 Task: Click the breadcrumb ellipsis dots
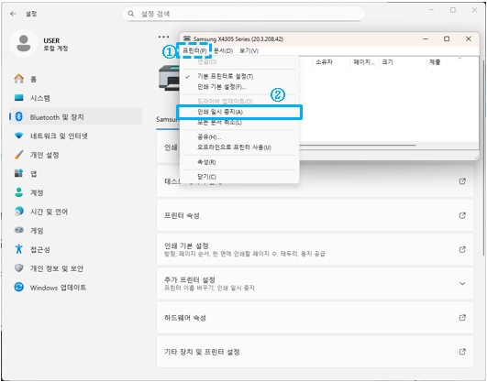coord(163,37)
